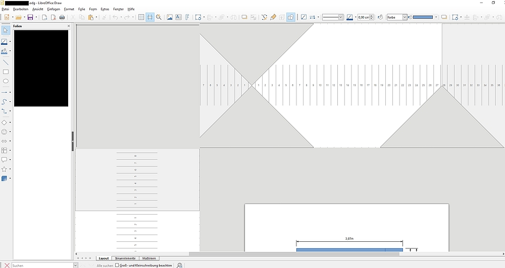The width and height of the screenshot is (505, 268).
Task: Select the Stars and Banners tool
Action: click(x=4, y=169)
